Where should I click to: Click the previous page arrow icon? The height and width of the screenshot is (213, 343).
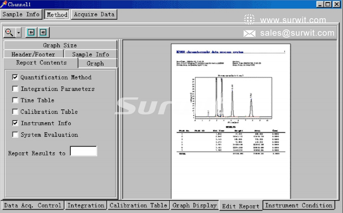pos(43,33)
